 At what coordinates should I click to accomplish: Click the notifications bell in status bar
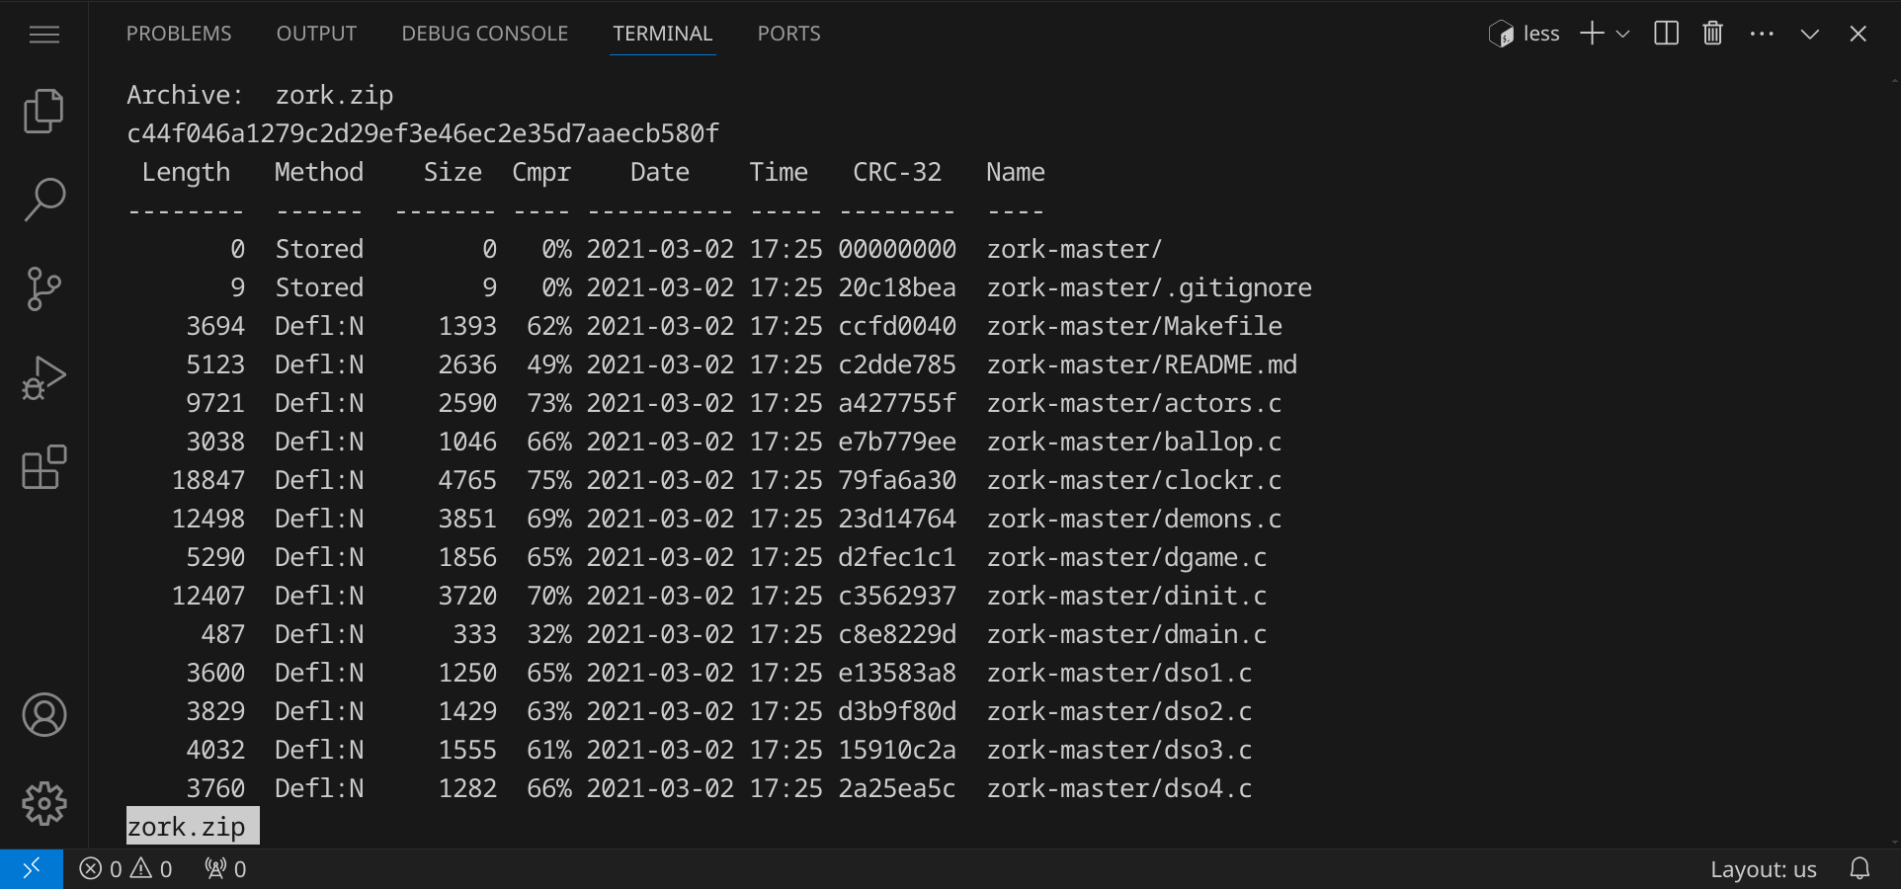click(x=1860, y=869)
